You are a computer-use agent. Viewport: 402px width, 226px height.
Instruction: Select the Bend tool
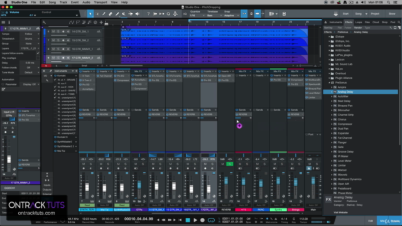[x=131, y=14]
